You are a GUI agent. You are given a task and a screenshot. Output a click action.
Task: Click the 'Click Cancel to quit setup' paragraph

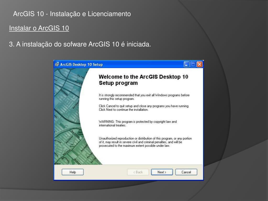point(144,108)
